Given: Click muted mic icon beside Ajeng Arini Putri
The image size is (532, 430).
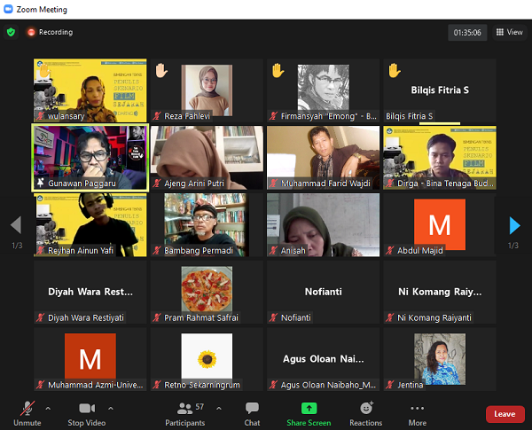Looking at the screenshot, I should (x=156, y=184).
